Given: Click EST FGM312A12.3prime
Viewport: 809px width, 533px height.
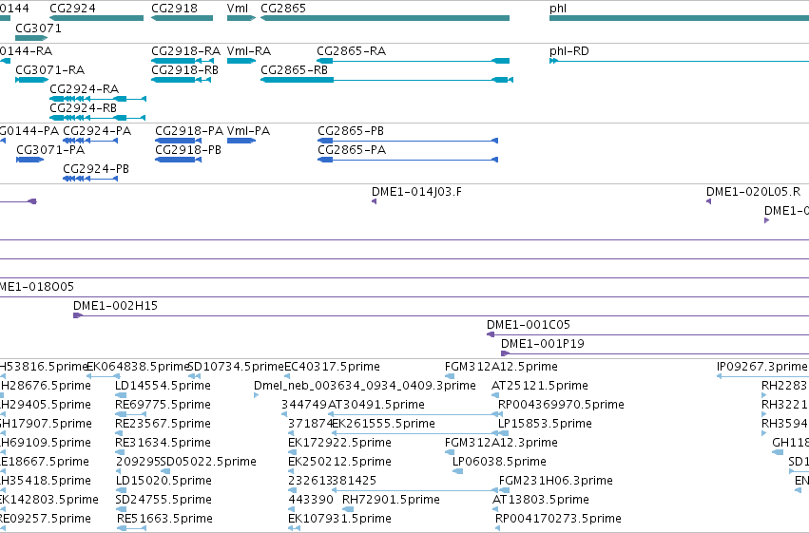Looking at the screenshot, I should (450, 453).
